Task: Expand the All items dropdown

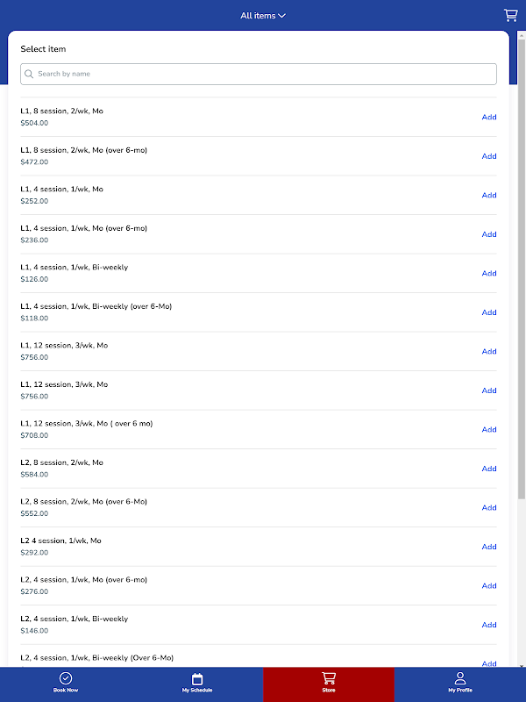Action: (262, 16)
